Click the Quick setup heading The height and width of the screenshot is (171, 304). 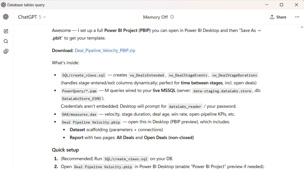65,150
